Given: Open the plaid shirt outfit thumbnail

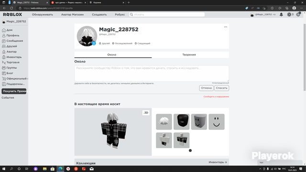Looking at the screenshot, I should [182, 140].
